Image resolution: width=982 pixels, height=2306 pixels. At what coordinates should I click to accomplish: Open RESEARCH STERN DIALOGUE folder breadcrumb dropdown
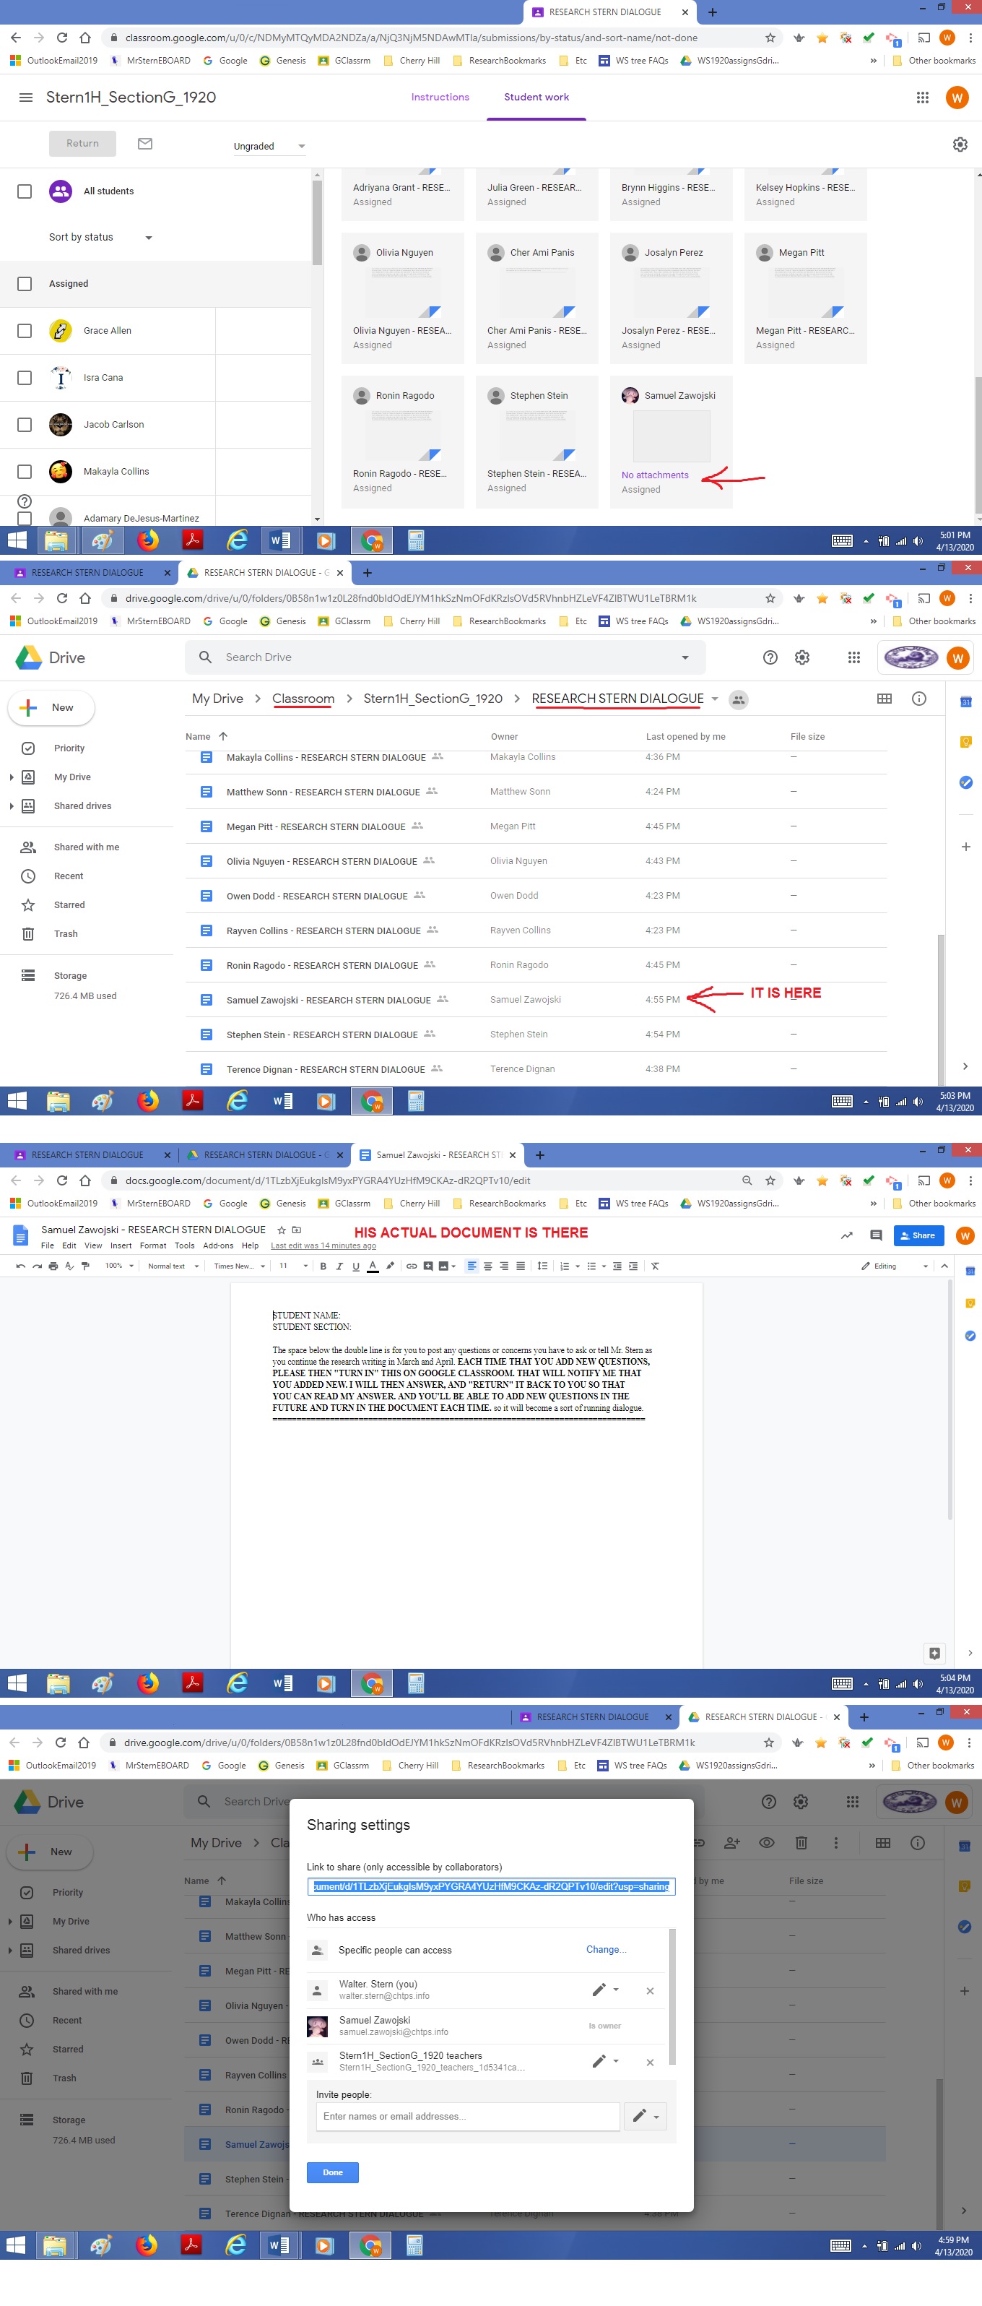click(x=715, y=699)
